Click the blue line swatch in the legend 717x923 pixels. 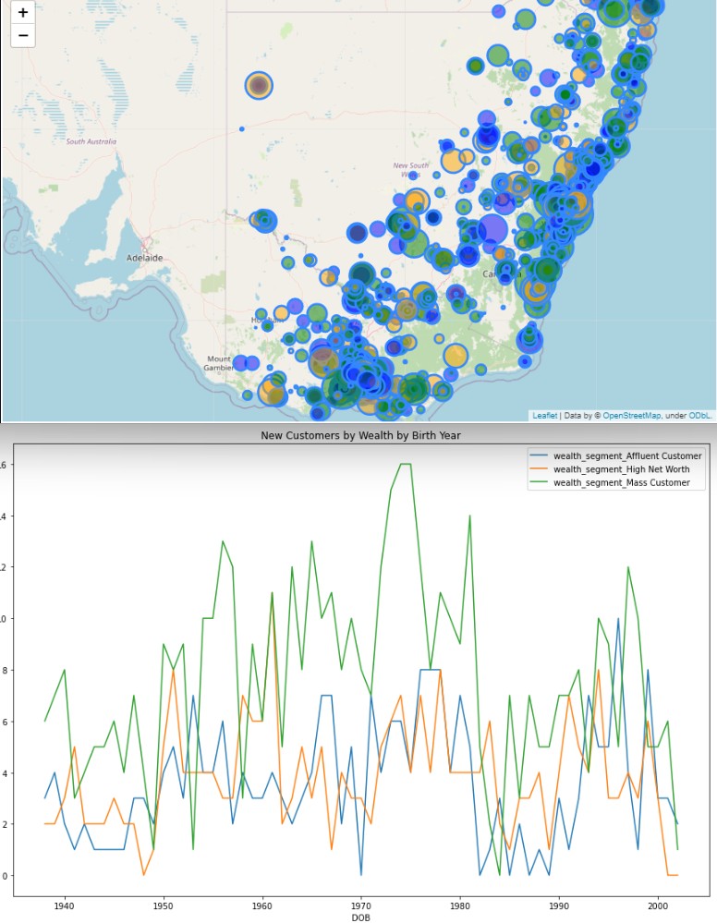click(540, 456)
